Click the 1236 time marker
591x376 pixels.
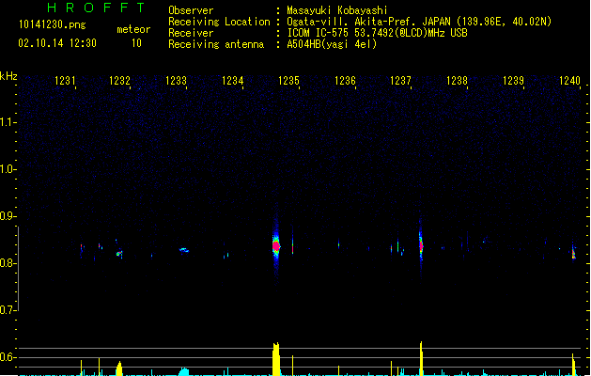[x=345, y=81]
